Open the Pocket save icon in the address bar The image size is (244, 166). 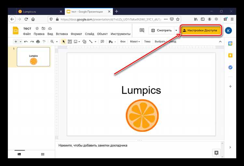(172, 19)
